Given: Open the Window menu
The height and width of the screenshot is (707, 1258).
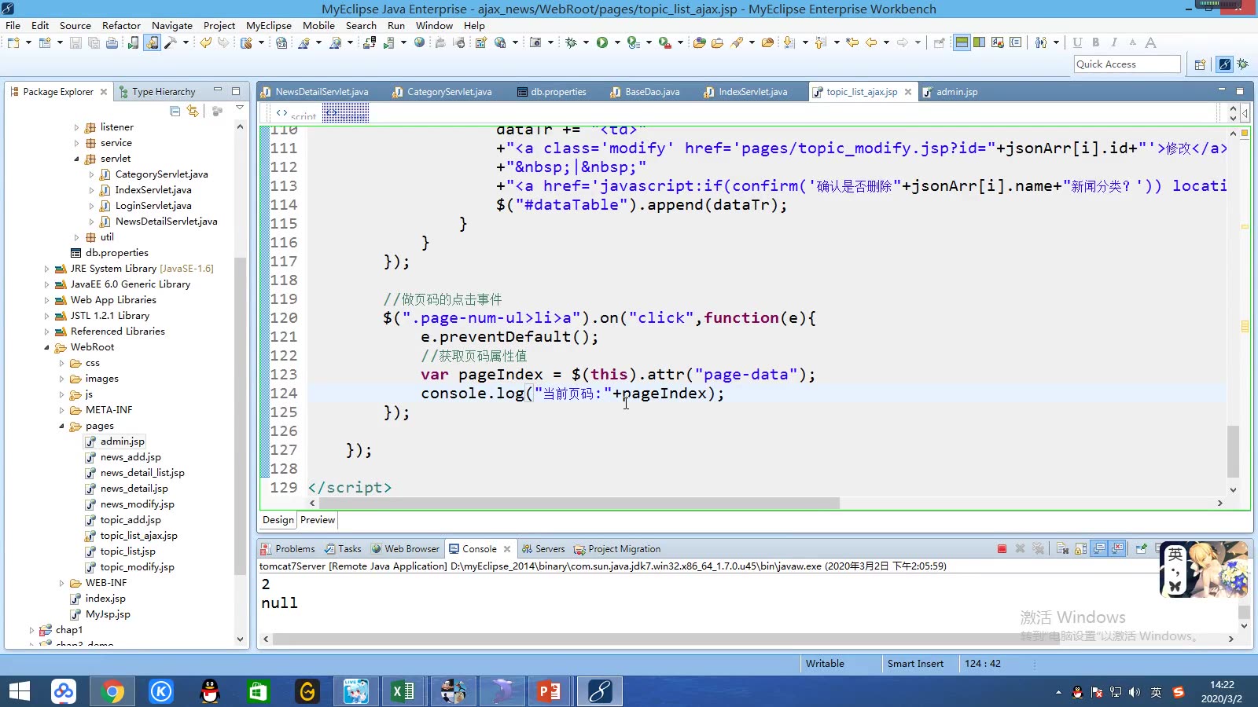Looking at the screenshot, I should [434, 25].
